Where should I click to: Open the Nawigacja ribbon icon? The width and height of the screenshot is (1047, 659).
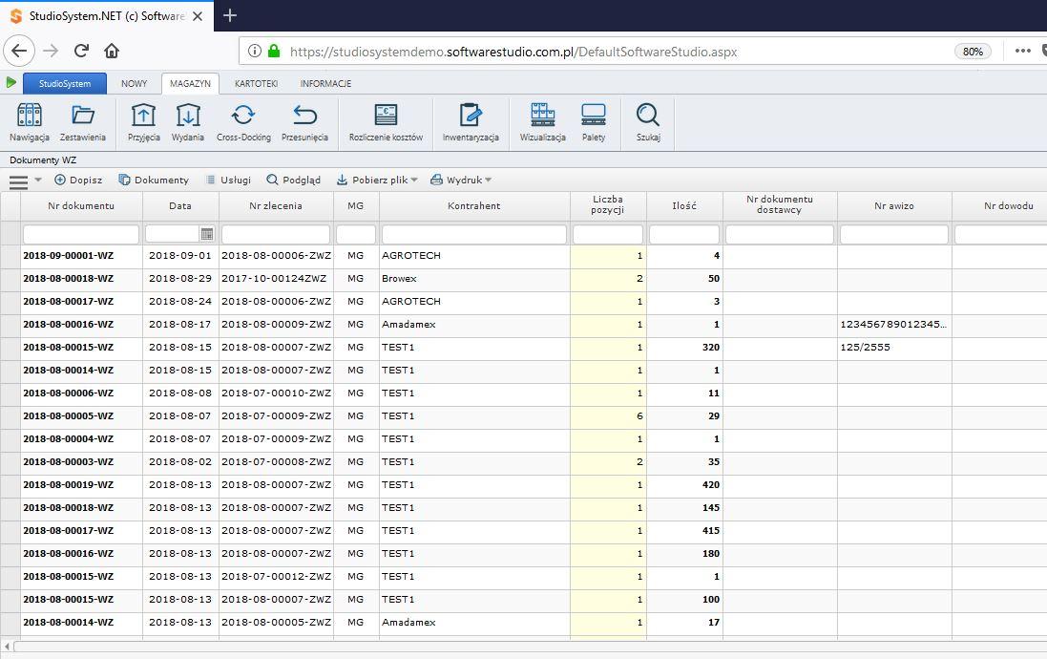click(x=30, y=122)
